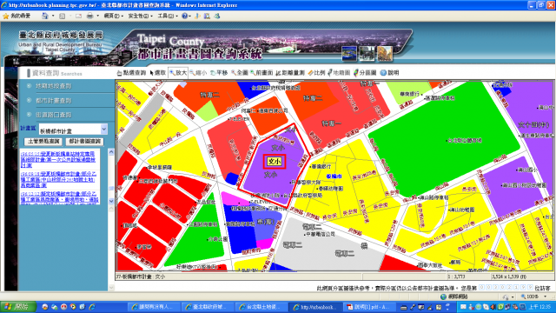Select the 平移 pan tool
The width and height of the screenshot is (556, 313).
click(x=219, y=73)
